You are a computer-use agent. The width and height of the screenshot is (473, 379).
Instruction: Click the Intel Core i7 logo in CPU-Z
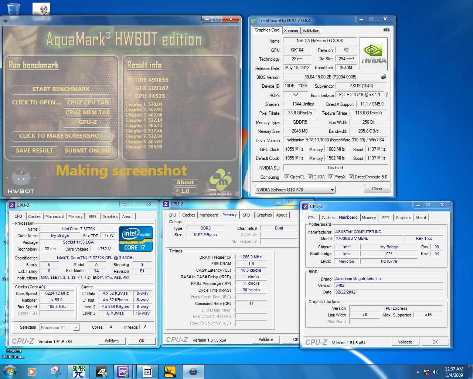pyautogui.click(x=136, y=239)
